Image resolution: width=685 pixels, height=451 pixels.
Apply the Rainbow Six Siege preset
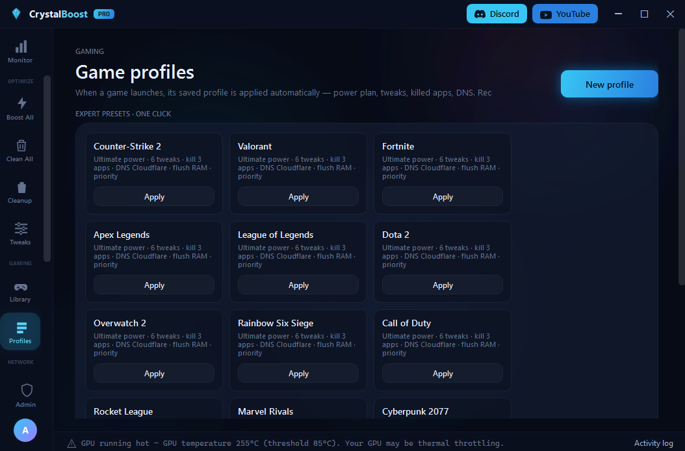pyautogui.click(x=298, y=373)
